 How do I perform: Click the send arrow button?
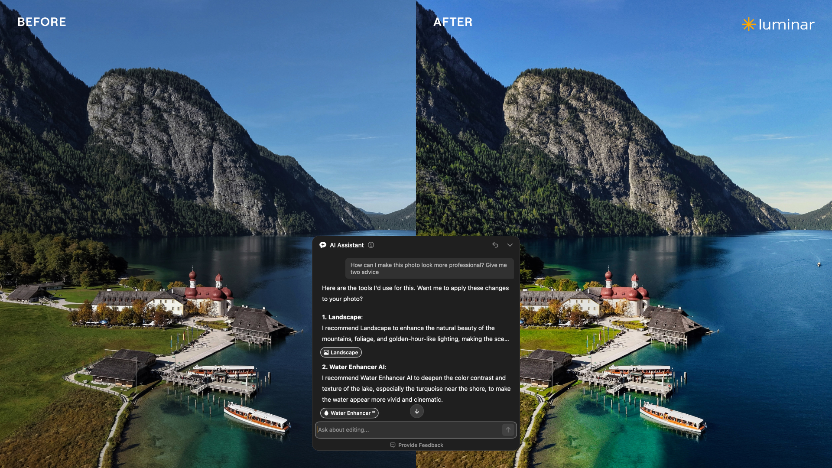pos(508,430)
